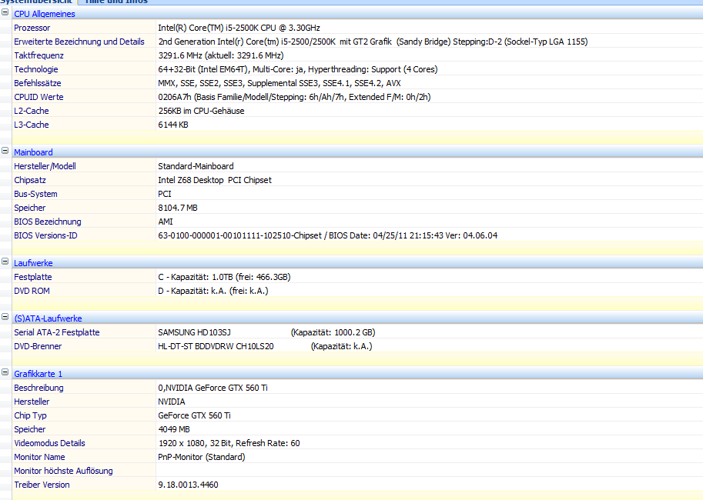703x500 pixels.
Task: Click the Mainboard Speicher label
Action: [x=29, y=208]
